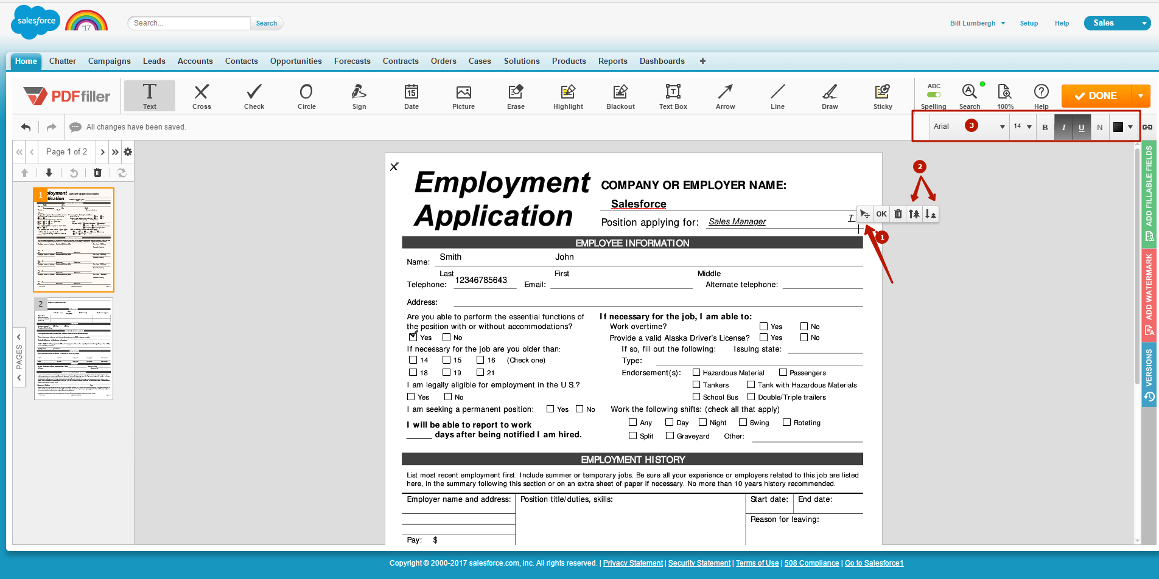1159x579 pixels.
Task: Open the Sales app switcher dropdown
Action: tap(1117, 23)
